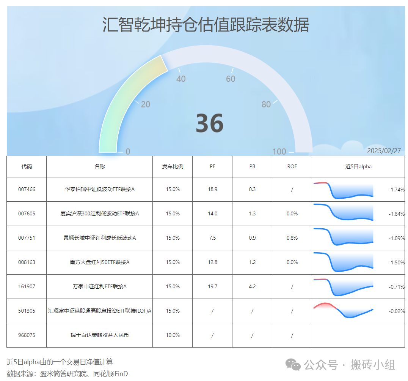Select the PE column header
408x381 pixels.
(x=212, y=166)
